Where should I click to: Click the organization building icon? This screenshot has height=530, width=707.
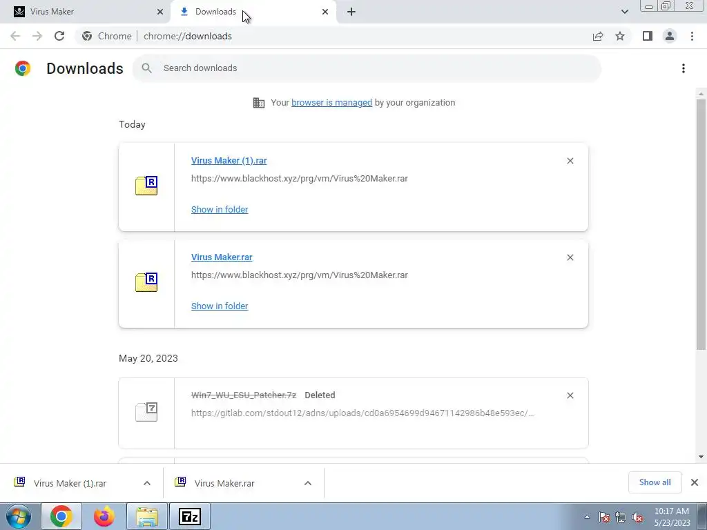(x=259, y=103)
